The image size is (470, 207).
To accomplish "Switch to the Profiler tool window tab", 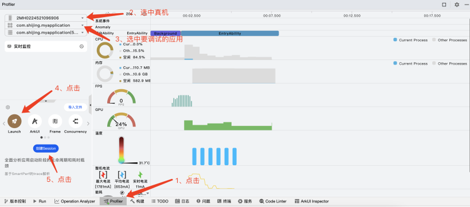I will (113, 201).
